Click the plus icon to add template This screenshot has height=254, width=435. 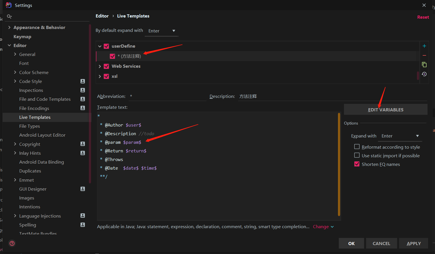coord(424,46)
